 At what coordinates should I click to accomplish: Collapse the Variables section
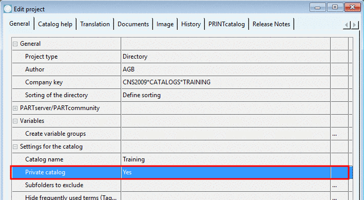click(x=15, y=121)
